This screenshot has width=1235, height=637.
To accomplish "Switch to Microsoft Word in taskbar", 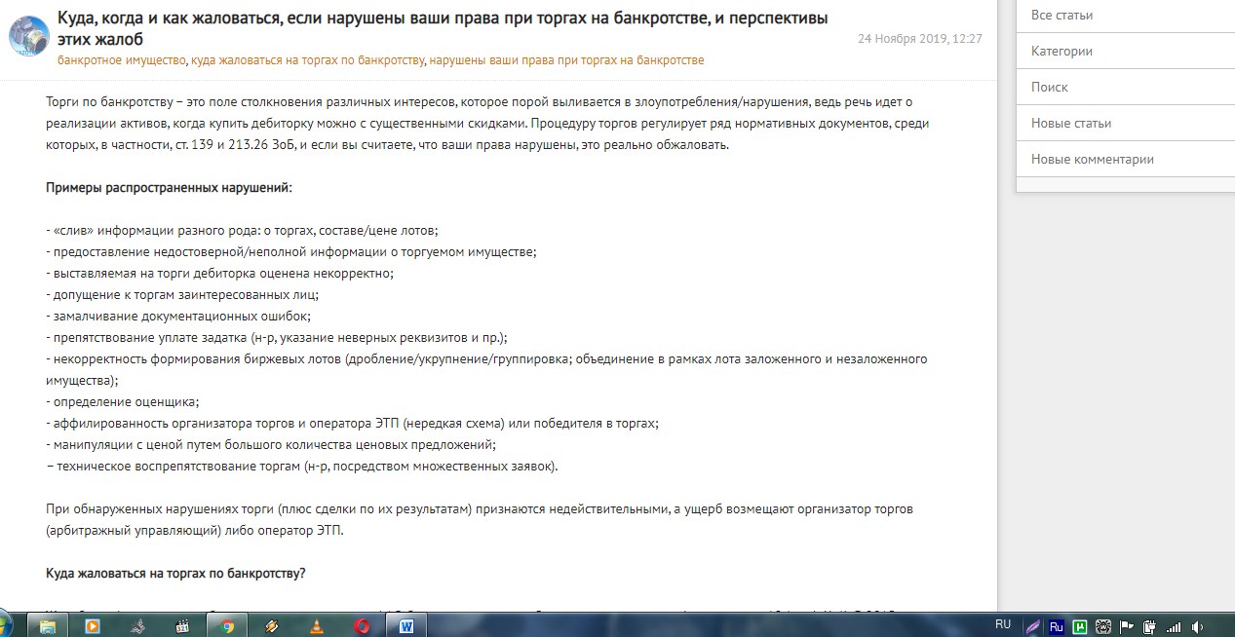I will (406, 626).
